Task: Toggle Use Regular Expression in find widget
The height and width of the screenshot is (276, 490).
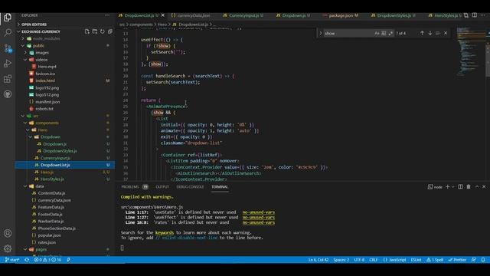Action: [x=390, y=33]
